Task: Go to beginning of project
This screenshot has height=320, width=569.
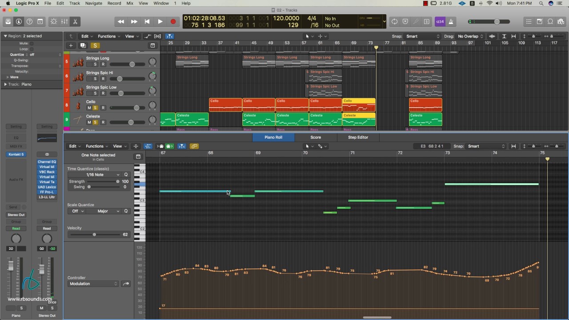Action: [147, 21]
